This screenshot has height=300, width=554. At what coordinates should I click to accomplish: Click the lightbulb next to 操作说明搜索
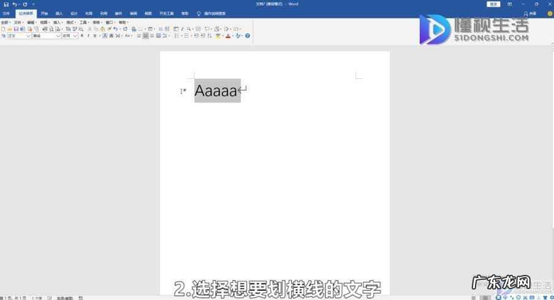point(199,13)
